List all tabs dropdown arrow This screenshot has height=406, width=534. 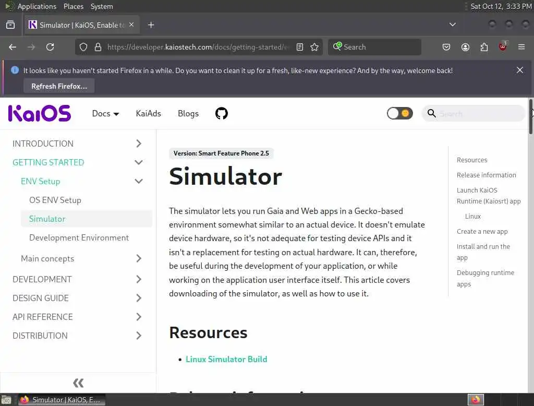coord(452,25)
